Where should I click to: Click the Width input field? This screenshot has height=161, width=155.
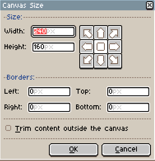click(53, 31)
